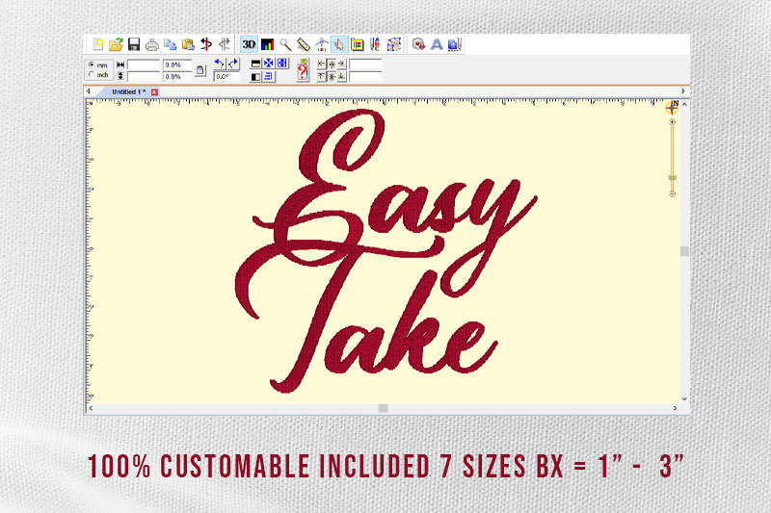The height and width of the screenshot is (513, 771).
Task: Open the ABC needle lettering tool
Action: (375, 44)
